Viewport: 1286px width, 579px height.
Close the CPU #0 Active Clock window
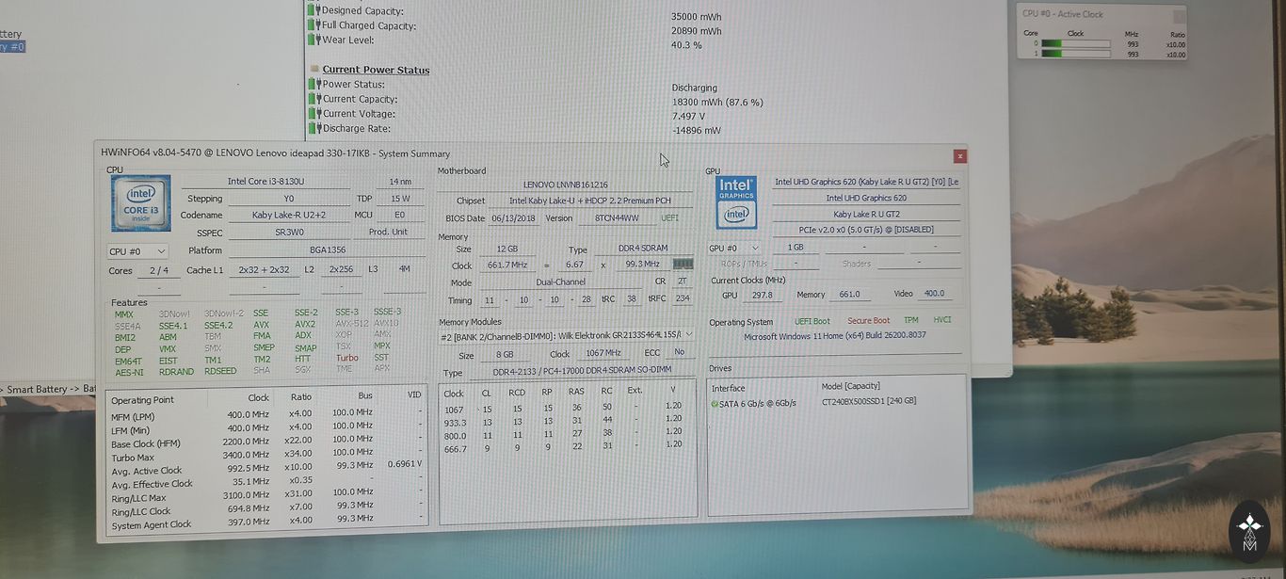point(1178,16)
